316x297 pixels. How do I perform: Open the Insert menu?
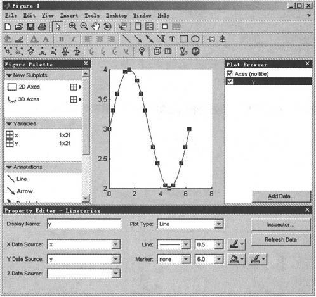69,16
